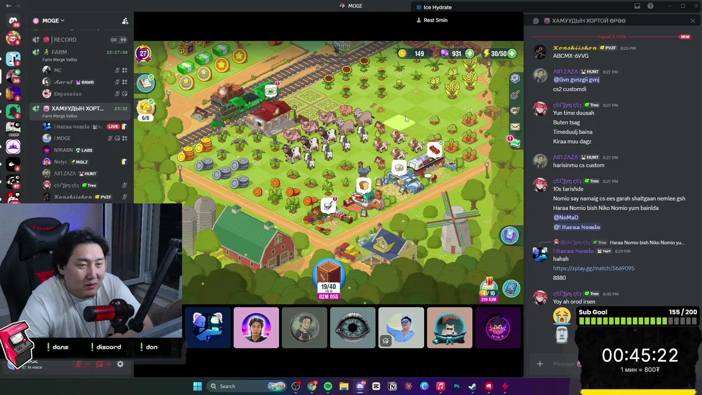Open the player level 27 badge
The height and width of the screenshot is (395, 702).
tap(143, 53)
